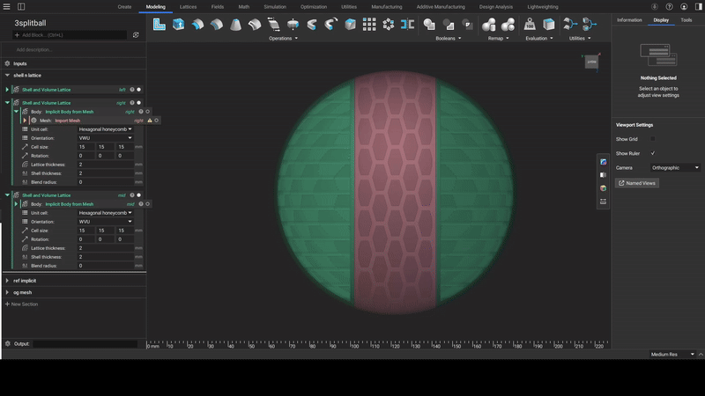
Task: Open the help question mark icon
Action: [x=670, y=7]
